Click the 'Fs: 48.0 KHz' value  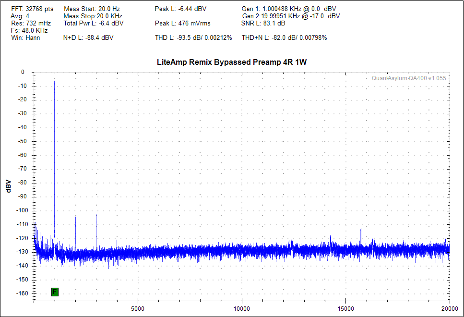click(x=29, y=31)
